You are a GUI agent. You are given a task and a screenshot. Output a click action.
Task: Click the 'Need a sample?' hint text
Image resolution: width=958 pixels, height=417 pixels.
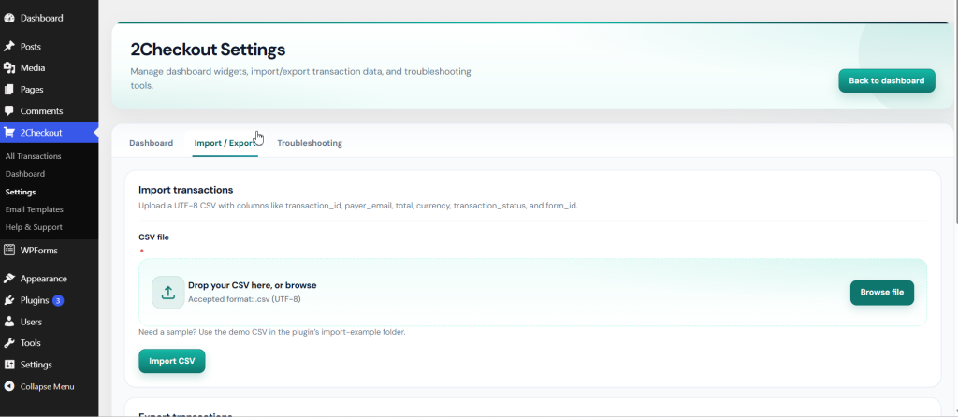(272, 333)
